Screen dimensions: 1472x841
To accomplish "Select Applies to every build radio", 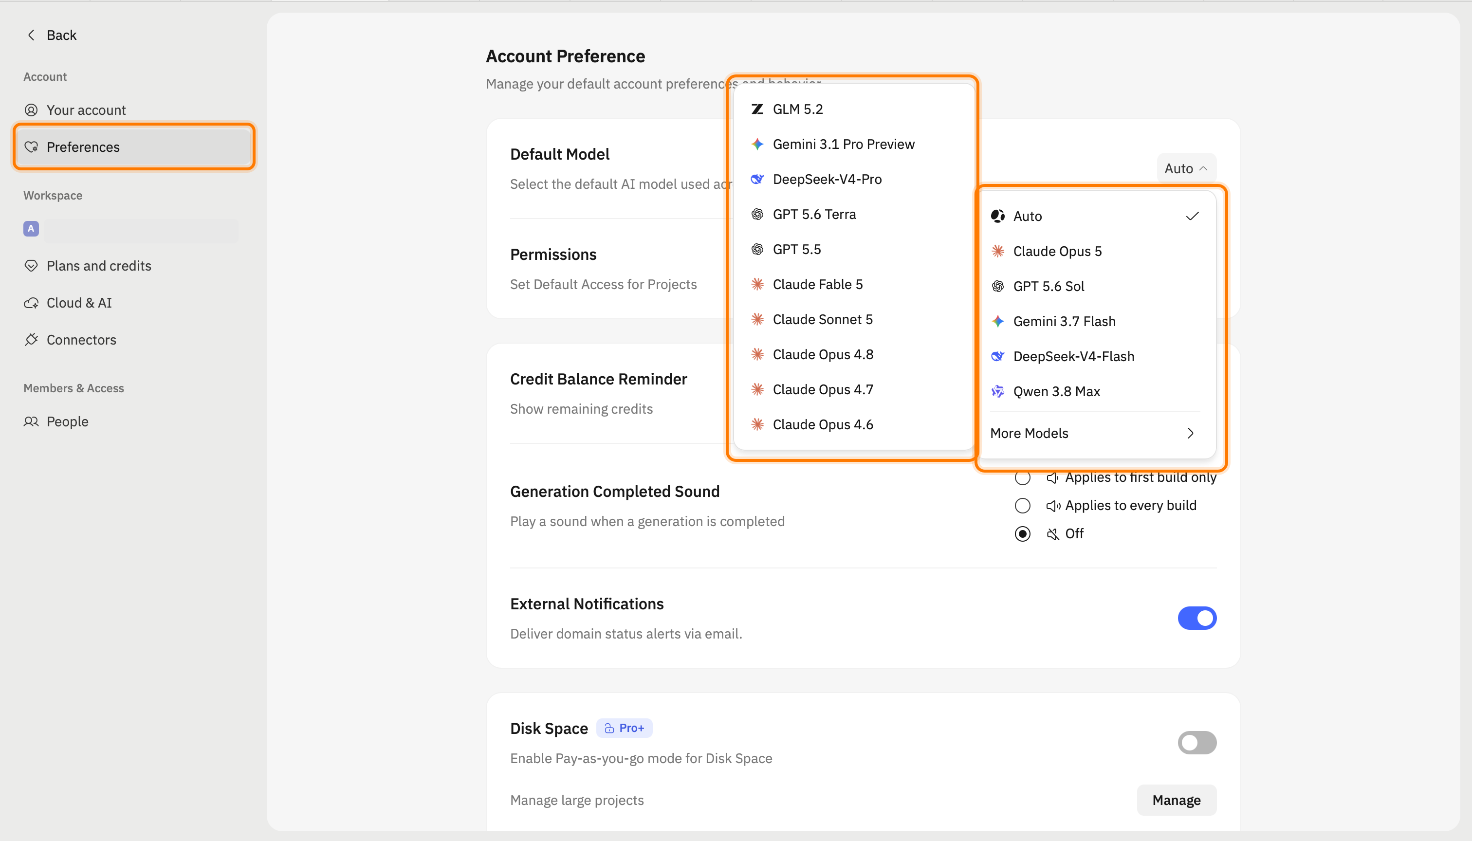I will tap(1023, 506).
